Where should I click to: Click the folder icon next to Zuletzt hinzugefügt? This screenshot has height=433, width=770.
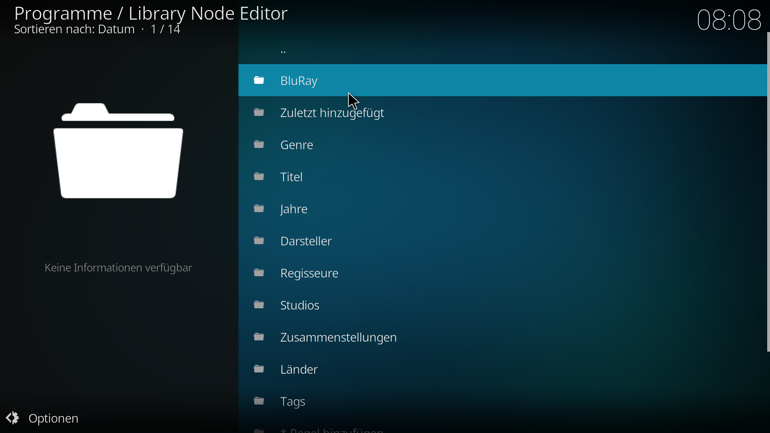pos(259,113)
